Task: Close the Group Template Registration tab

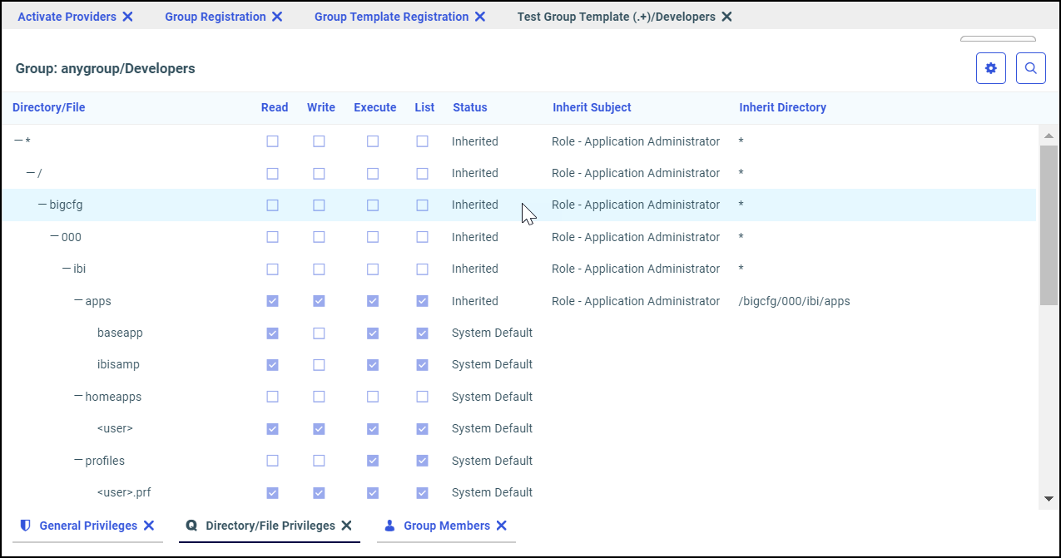Action: [x=480, y=16]
